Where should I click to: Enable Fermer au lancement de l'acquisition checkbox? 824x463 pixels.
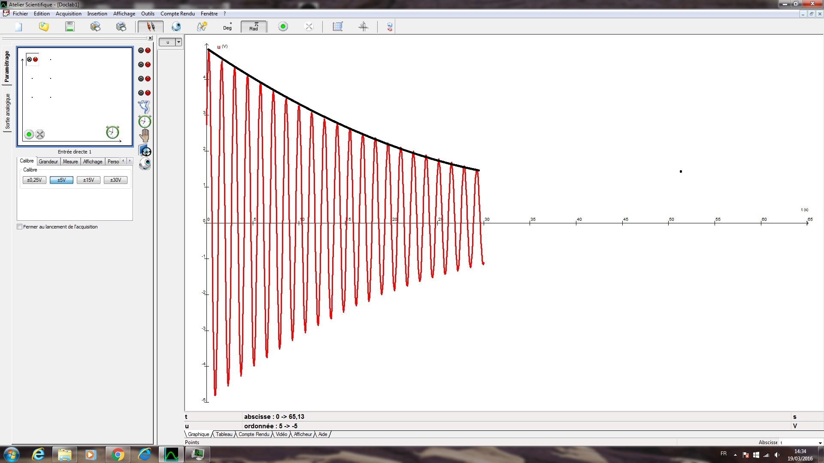[x=19, y=227]
